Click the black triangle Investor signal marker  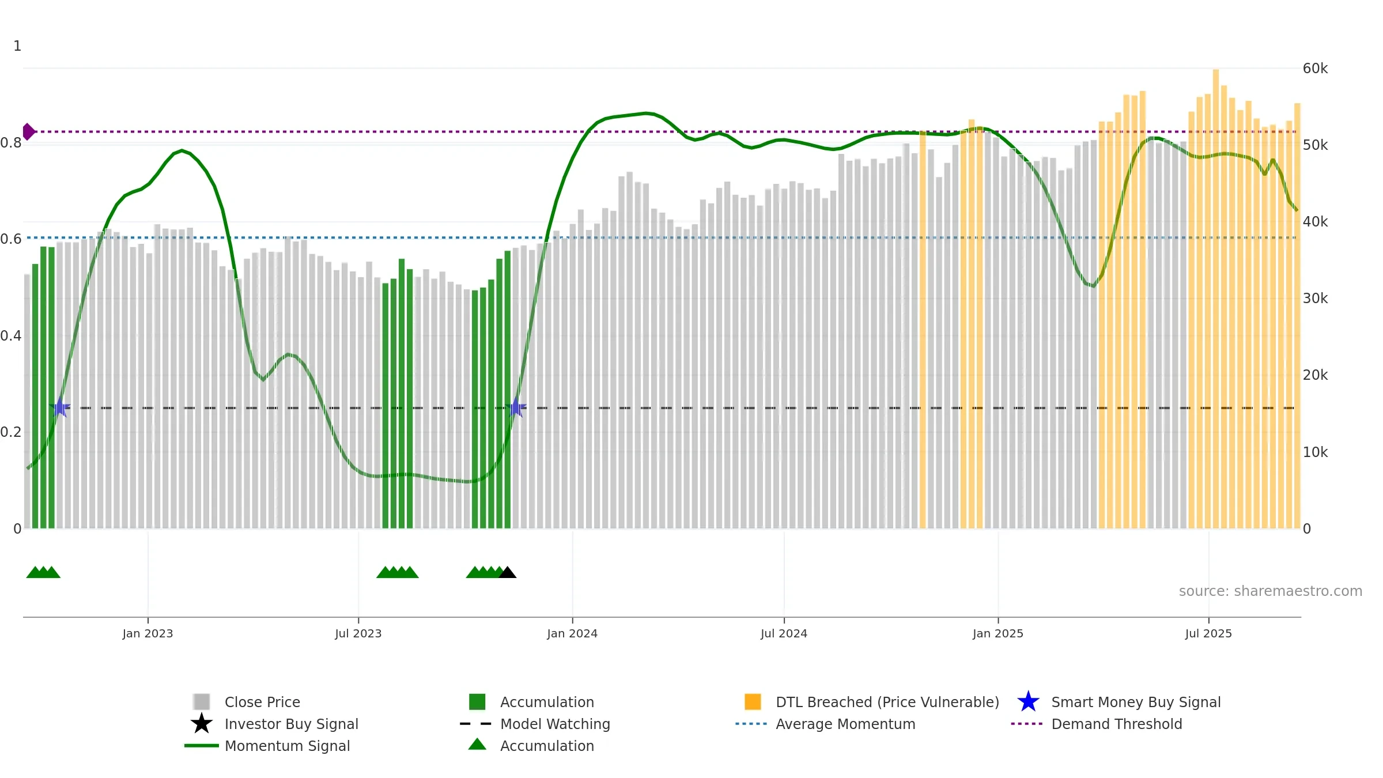point(508,573)
